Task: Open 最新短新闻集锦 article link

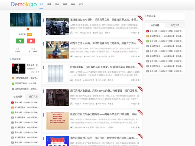Action: tap(27, 89)
